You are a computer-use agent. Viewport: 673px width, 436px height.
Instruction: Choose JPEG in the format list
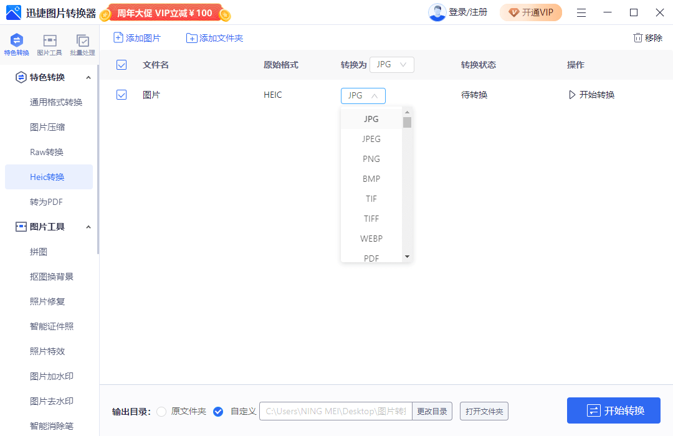tap(371, 139)
